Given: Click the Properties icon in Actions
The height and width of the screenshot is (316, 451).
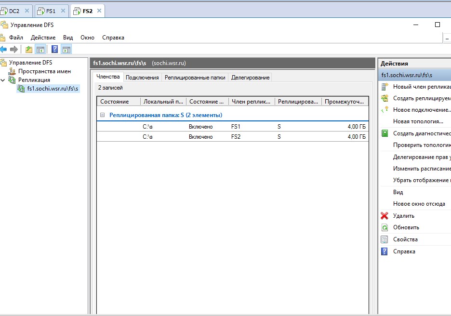Looking at the screenshot, I should [385, 239].
